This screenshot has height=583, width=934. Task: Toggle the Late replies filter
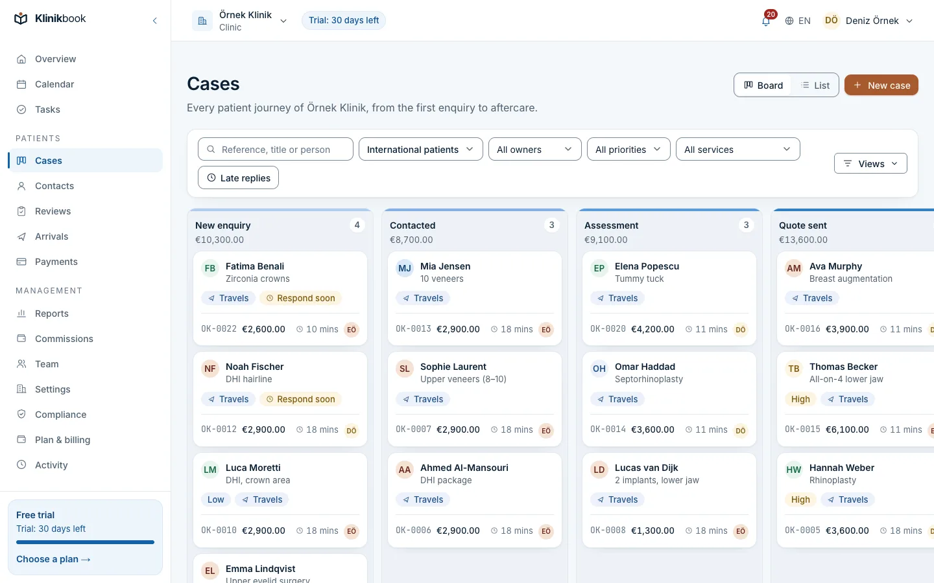tap(238, 177)
